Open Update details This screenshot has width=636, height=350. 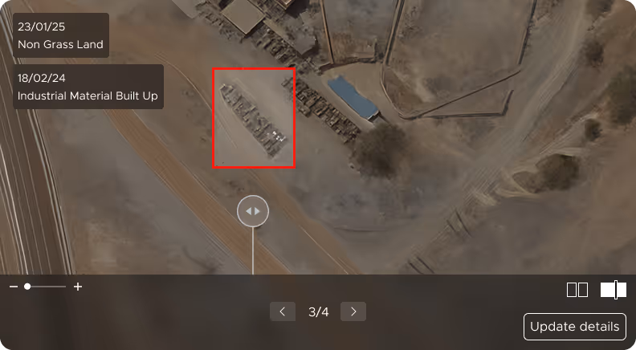point(575,327)
